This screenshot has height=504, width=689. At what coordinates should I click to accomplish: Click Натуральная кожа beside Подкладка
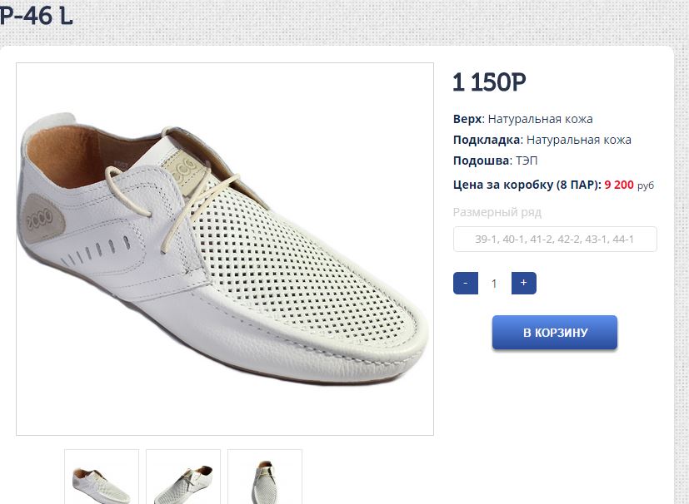(x=579, y=140)
